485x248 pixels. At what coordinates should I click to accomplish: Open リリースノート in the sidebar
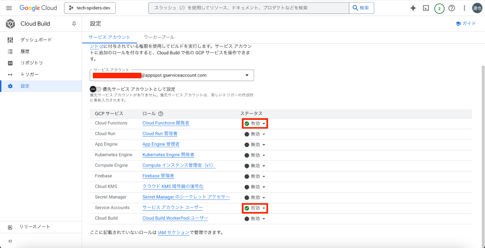click(41, 227)
